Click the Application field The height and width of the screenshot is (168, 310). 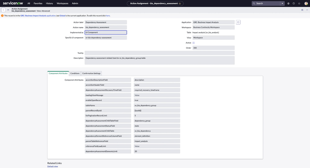214,22
